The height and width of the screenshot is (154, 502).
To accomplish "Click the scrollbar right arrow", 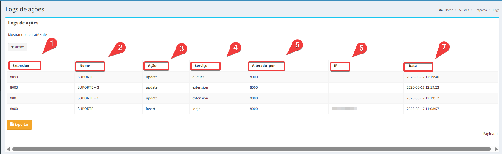I will (x=496, y=149).
